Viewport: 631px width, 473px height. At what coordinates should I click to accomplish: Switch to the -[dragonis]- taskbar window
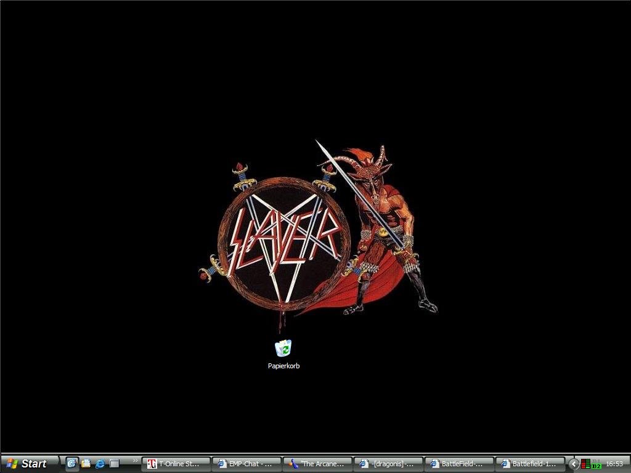click(x=388, y=464)
